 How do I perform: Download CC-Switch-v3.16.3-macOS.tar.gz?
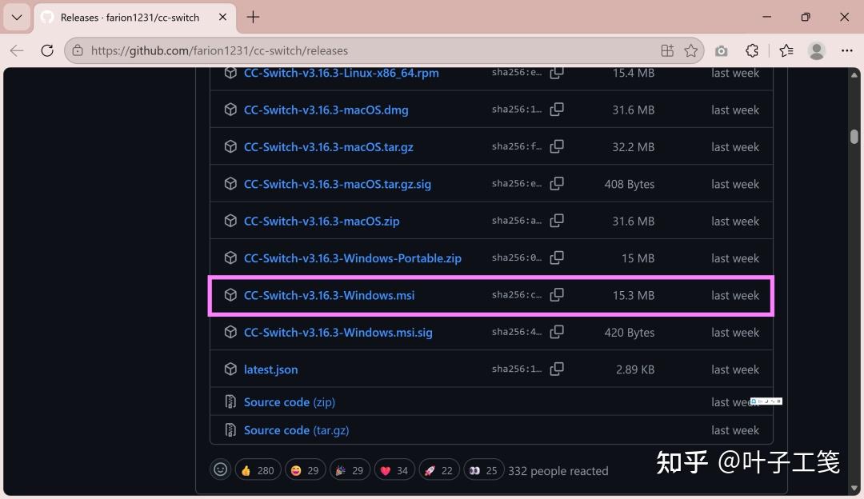pos(329,147)
